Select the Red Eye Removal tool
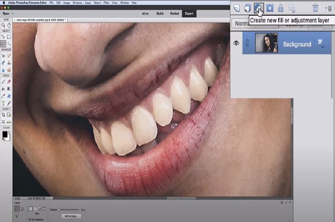The height and width of the screenshot is (222, 335). (3, 55)
